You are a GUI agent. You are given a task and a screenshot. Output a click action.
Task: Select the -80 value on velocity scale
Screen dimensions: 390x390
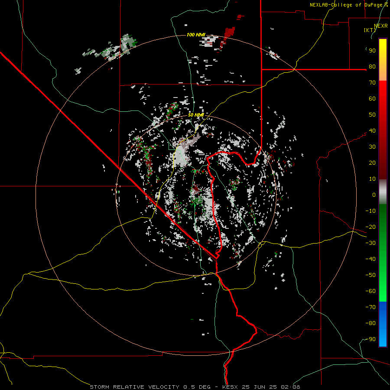[370, 323]
